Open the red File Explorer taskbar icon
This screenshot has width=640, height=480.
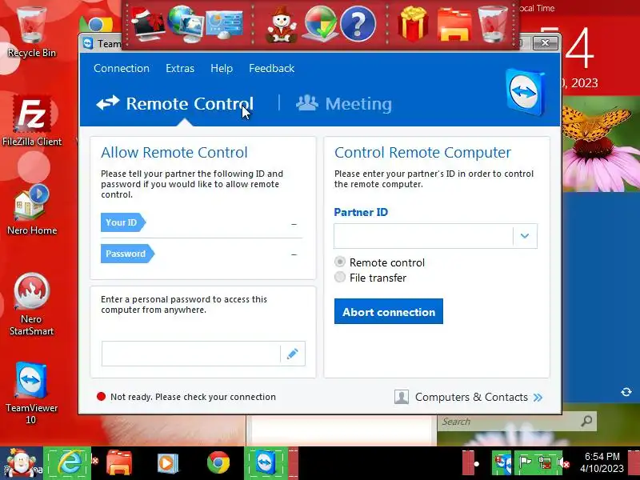click(x=118, y=463)
